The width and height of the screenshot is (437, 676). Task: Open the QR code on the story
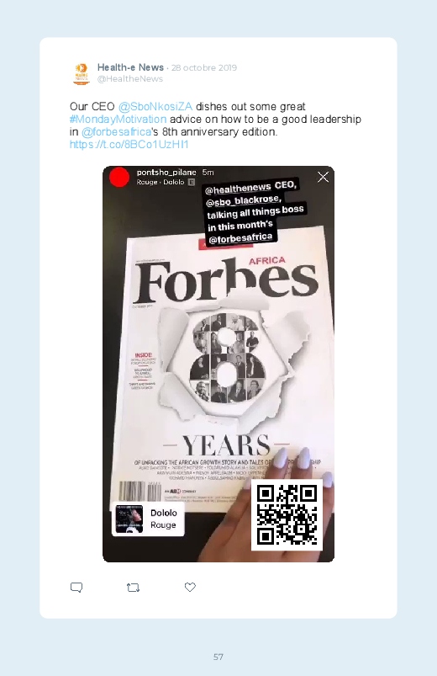coord(287,514)
